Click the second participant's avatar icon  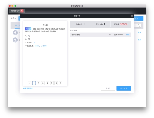tap(15, 40)
